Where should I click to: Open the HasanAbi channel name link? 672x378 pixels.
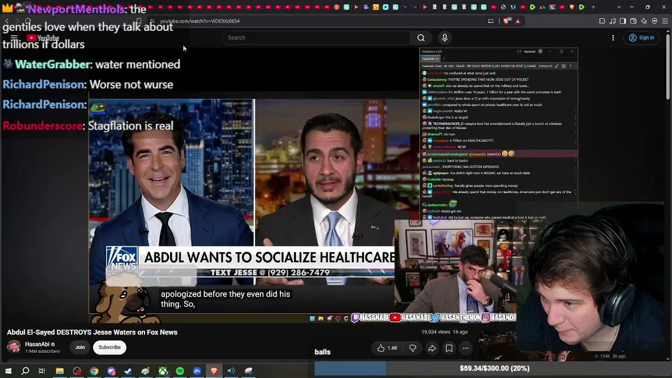(x=37, y=344)
